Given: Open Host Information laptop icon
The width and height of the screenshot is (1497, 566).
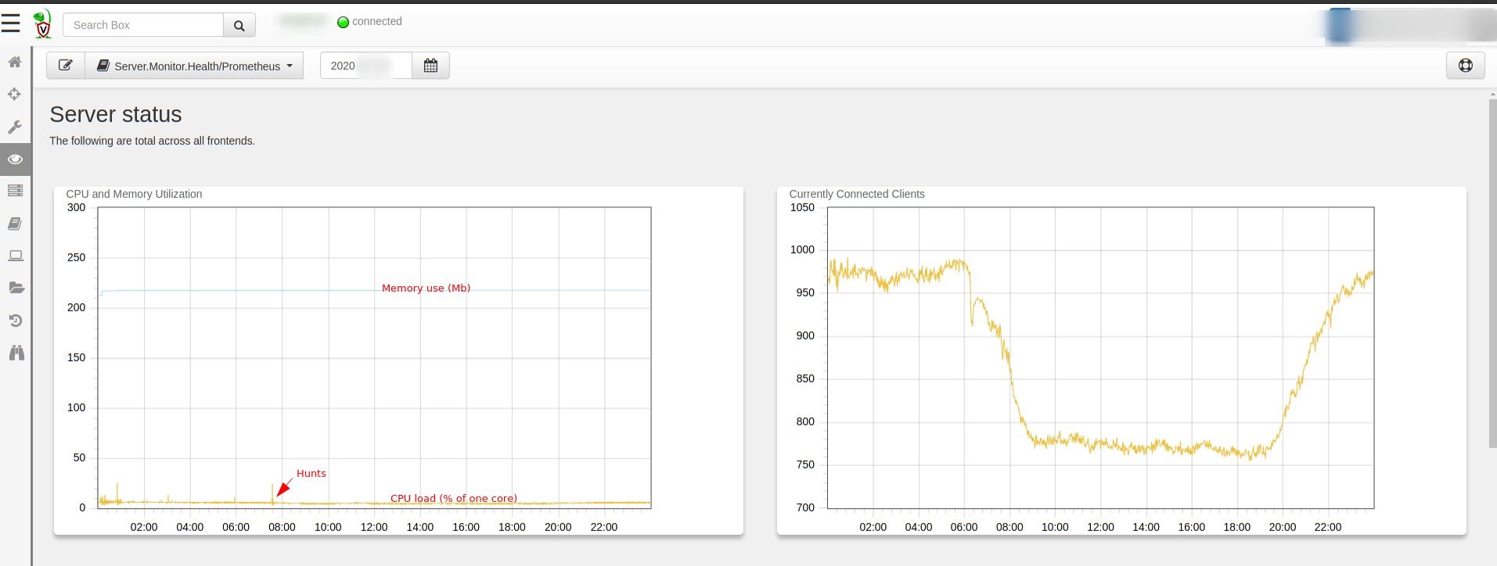Looking at the screenshot, I should tap(15, 256).
